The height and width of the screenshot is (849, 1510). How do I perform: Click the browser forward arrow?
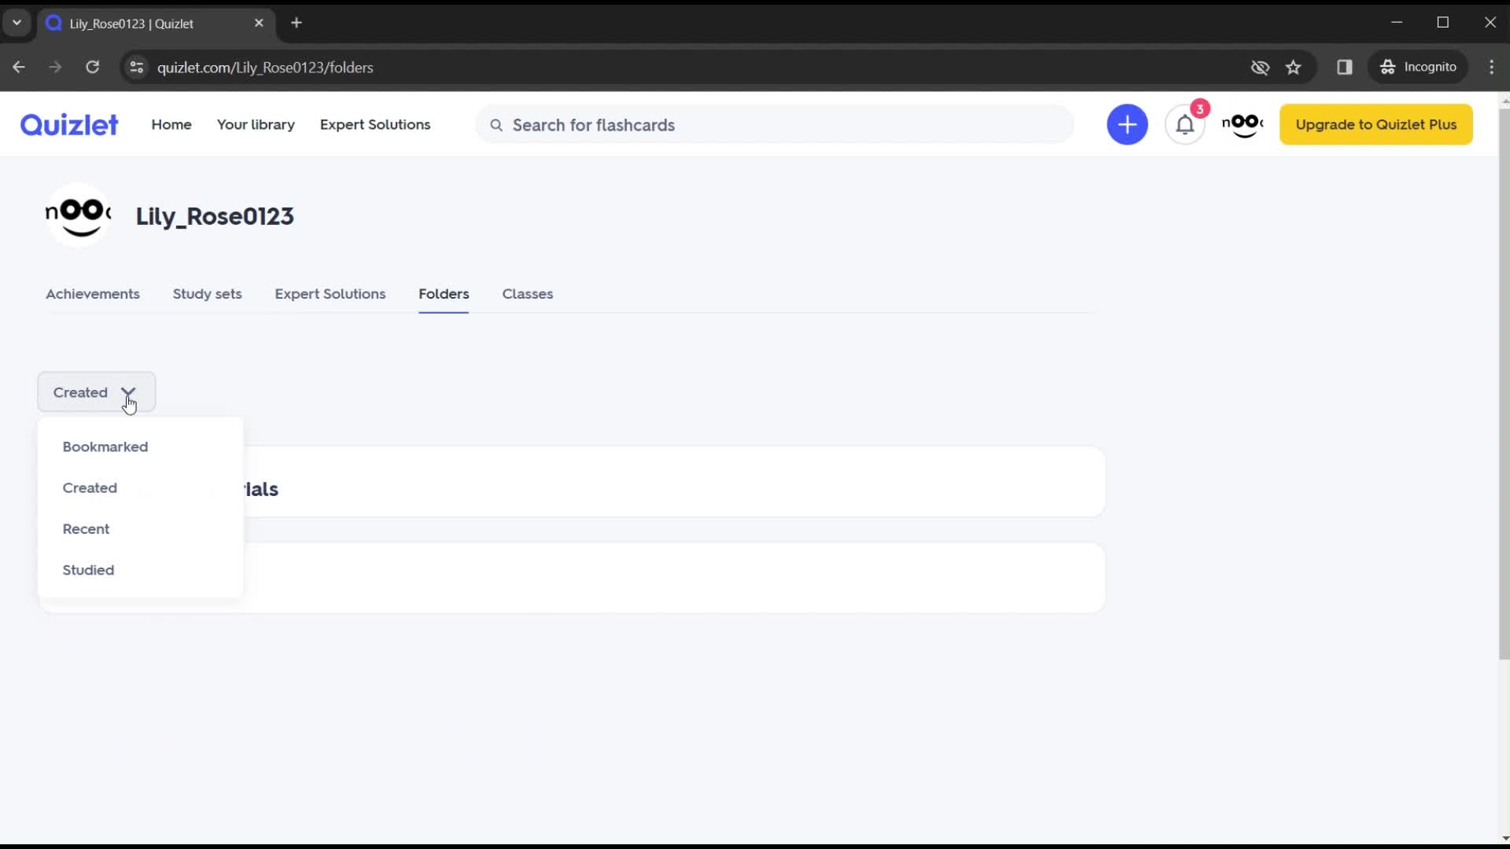click(x=55, y=67)
